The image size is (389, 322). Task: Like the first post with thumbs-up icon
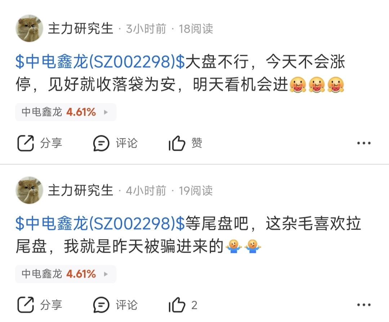pos(177,143)
